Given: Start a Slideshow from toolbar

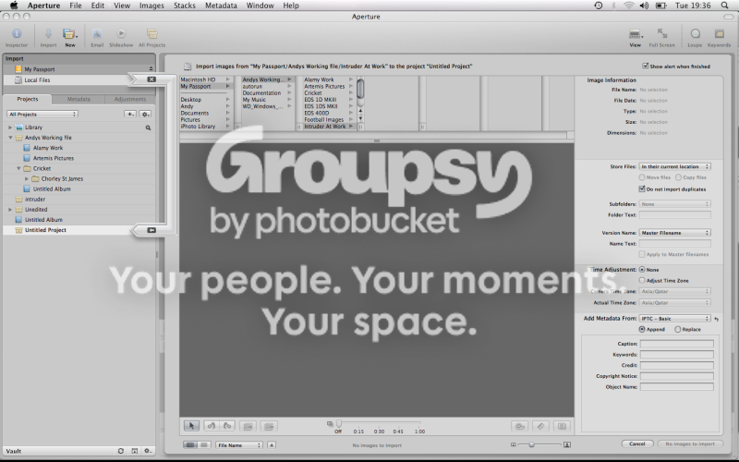Looking at the screenshot, I should point(121,37).
